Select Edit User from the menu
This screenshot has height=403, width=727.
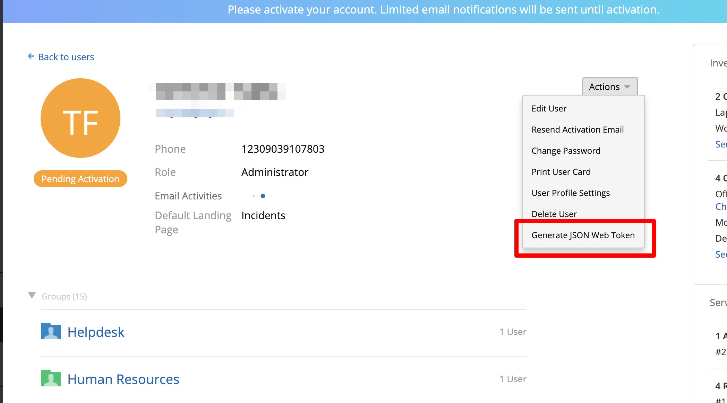click(549, 108)
